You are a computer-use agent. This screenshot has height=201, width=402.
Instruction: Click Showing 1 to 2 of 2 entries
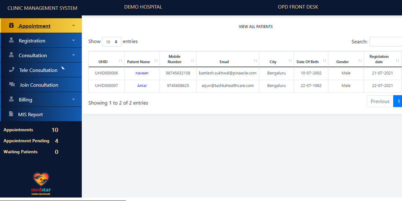coord(118,103)
